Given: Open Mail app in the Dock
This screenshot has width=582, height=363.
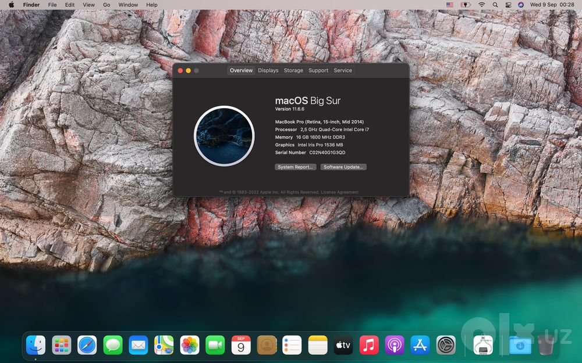Looking at the screenshot, I should pyautogui.click(x=139, y=345).
